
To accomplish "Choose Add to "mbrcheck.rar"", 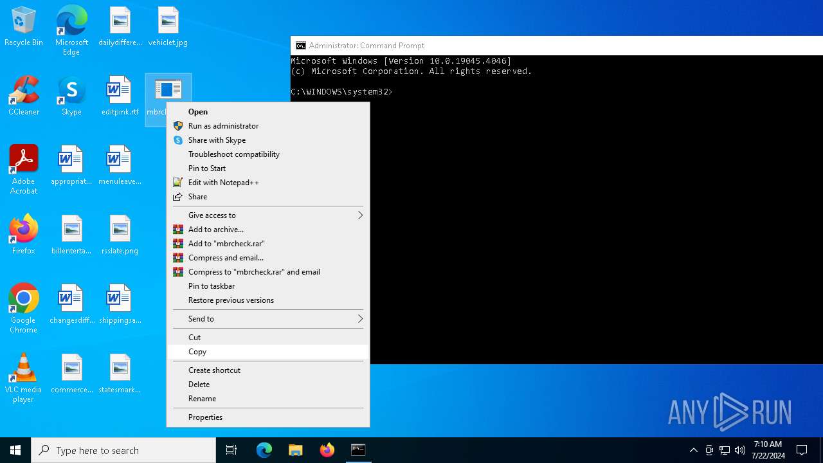I will (267, 244).
